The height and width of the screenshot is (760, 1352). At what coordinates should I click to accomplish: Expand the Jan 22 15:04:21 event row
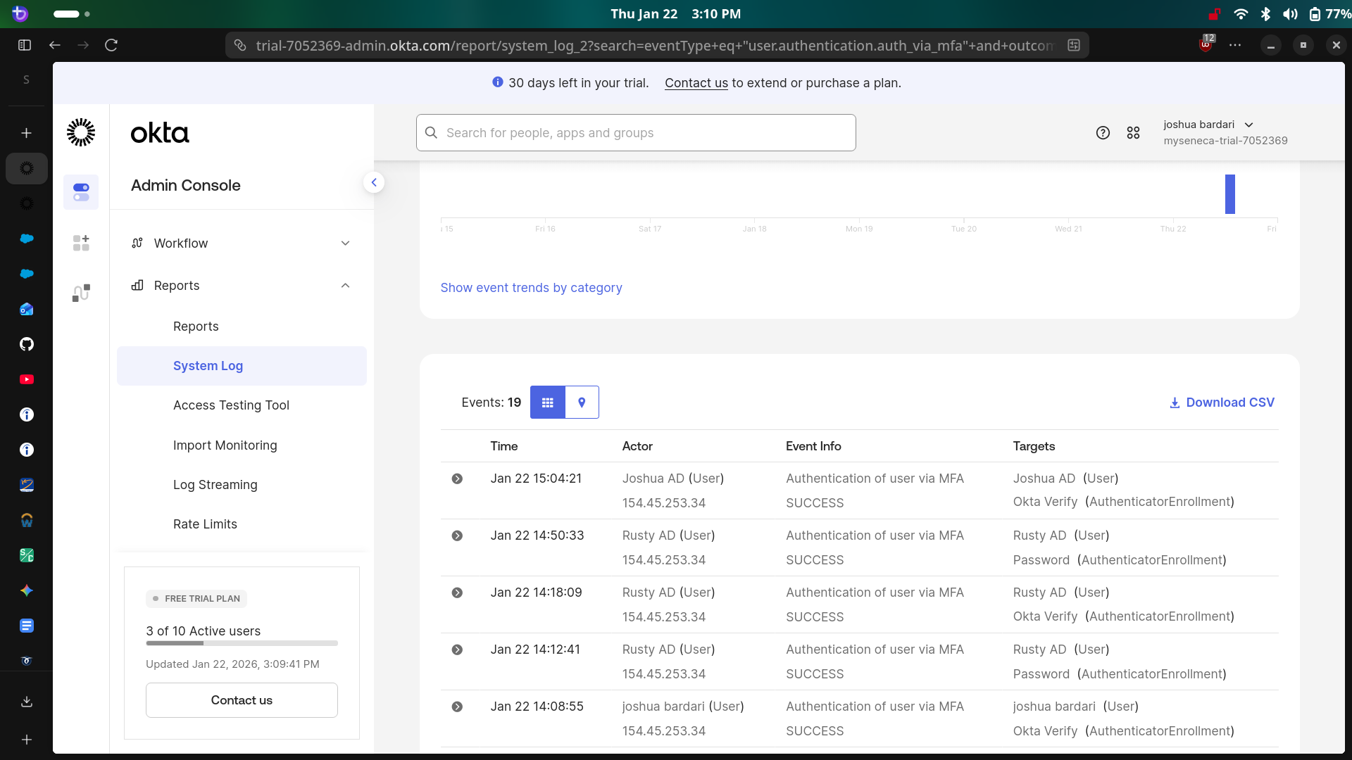click(x=457, y=479)
